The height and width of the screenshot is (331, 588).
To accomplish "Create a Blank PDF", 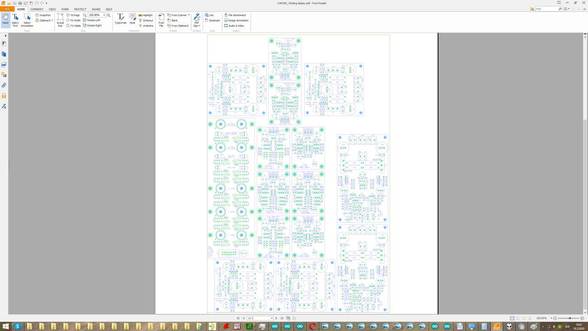I will (172, 20).
